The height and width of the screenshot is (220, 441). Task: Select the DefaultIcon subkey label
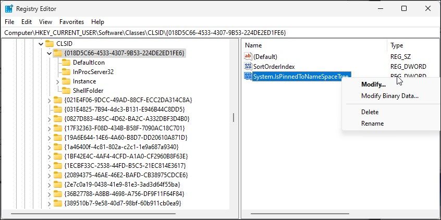[89, 63]
